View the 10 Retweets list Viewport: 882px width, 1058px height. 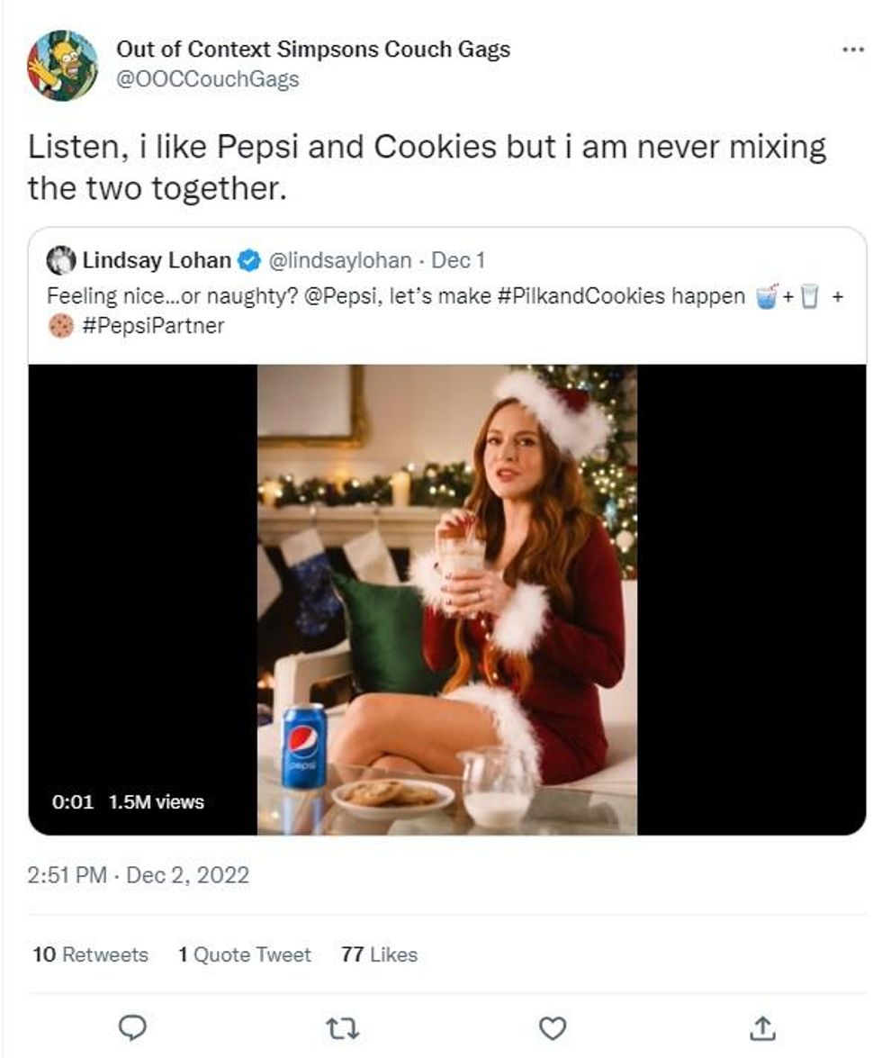(90, 954)
